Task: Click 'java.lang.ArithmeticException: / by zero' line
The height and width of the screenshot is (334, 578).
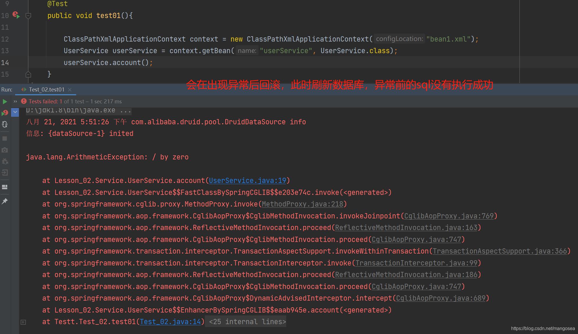Action: [107, 157]
